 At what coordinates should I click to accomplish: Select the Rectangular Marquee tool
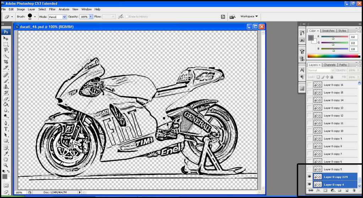click(6, 44)
